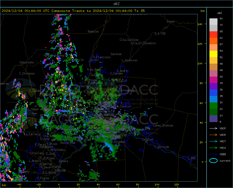The width and height of the screenshot is (233, 188).
Task: Click the Ramblon label near map top
Action: click(93, 32)
